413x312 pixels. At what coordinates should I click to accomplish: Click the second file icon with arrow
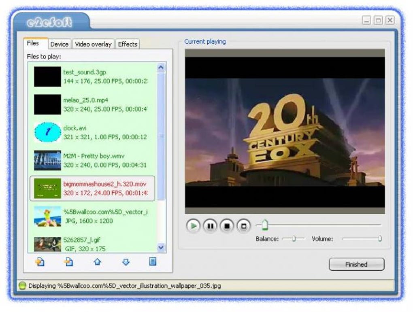(x=68, y=262)
